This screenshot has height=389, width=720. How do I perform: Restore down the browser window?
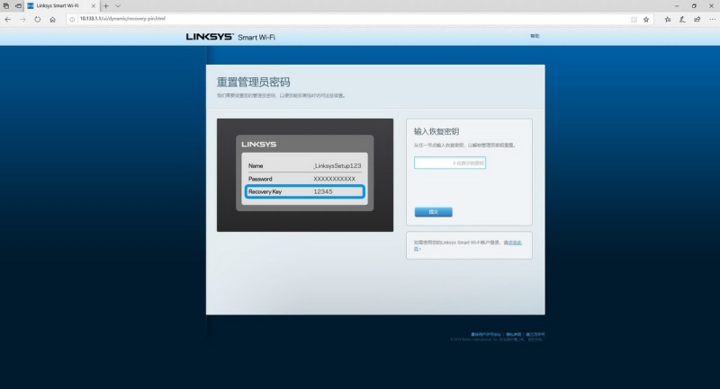pyautogui.click(x=694, y=6)
